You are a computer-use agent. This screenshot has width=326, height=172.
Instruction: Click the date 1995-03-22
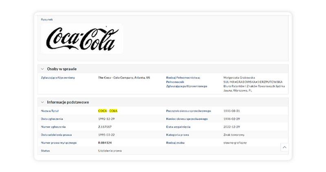pos(106,135)
